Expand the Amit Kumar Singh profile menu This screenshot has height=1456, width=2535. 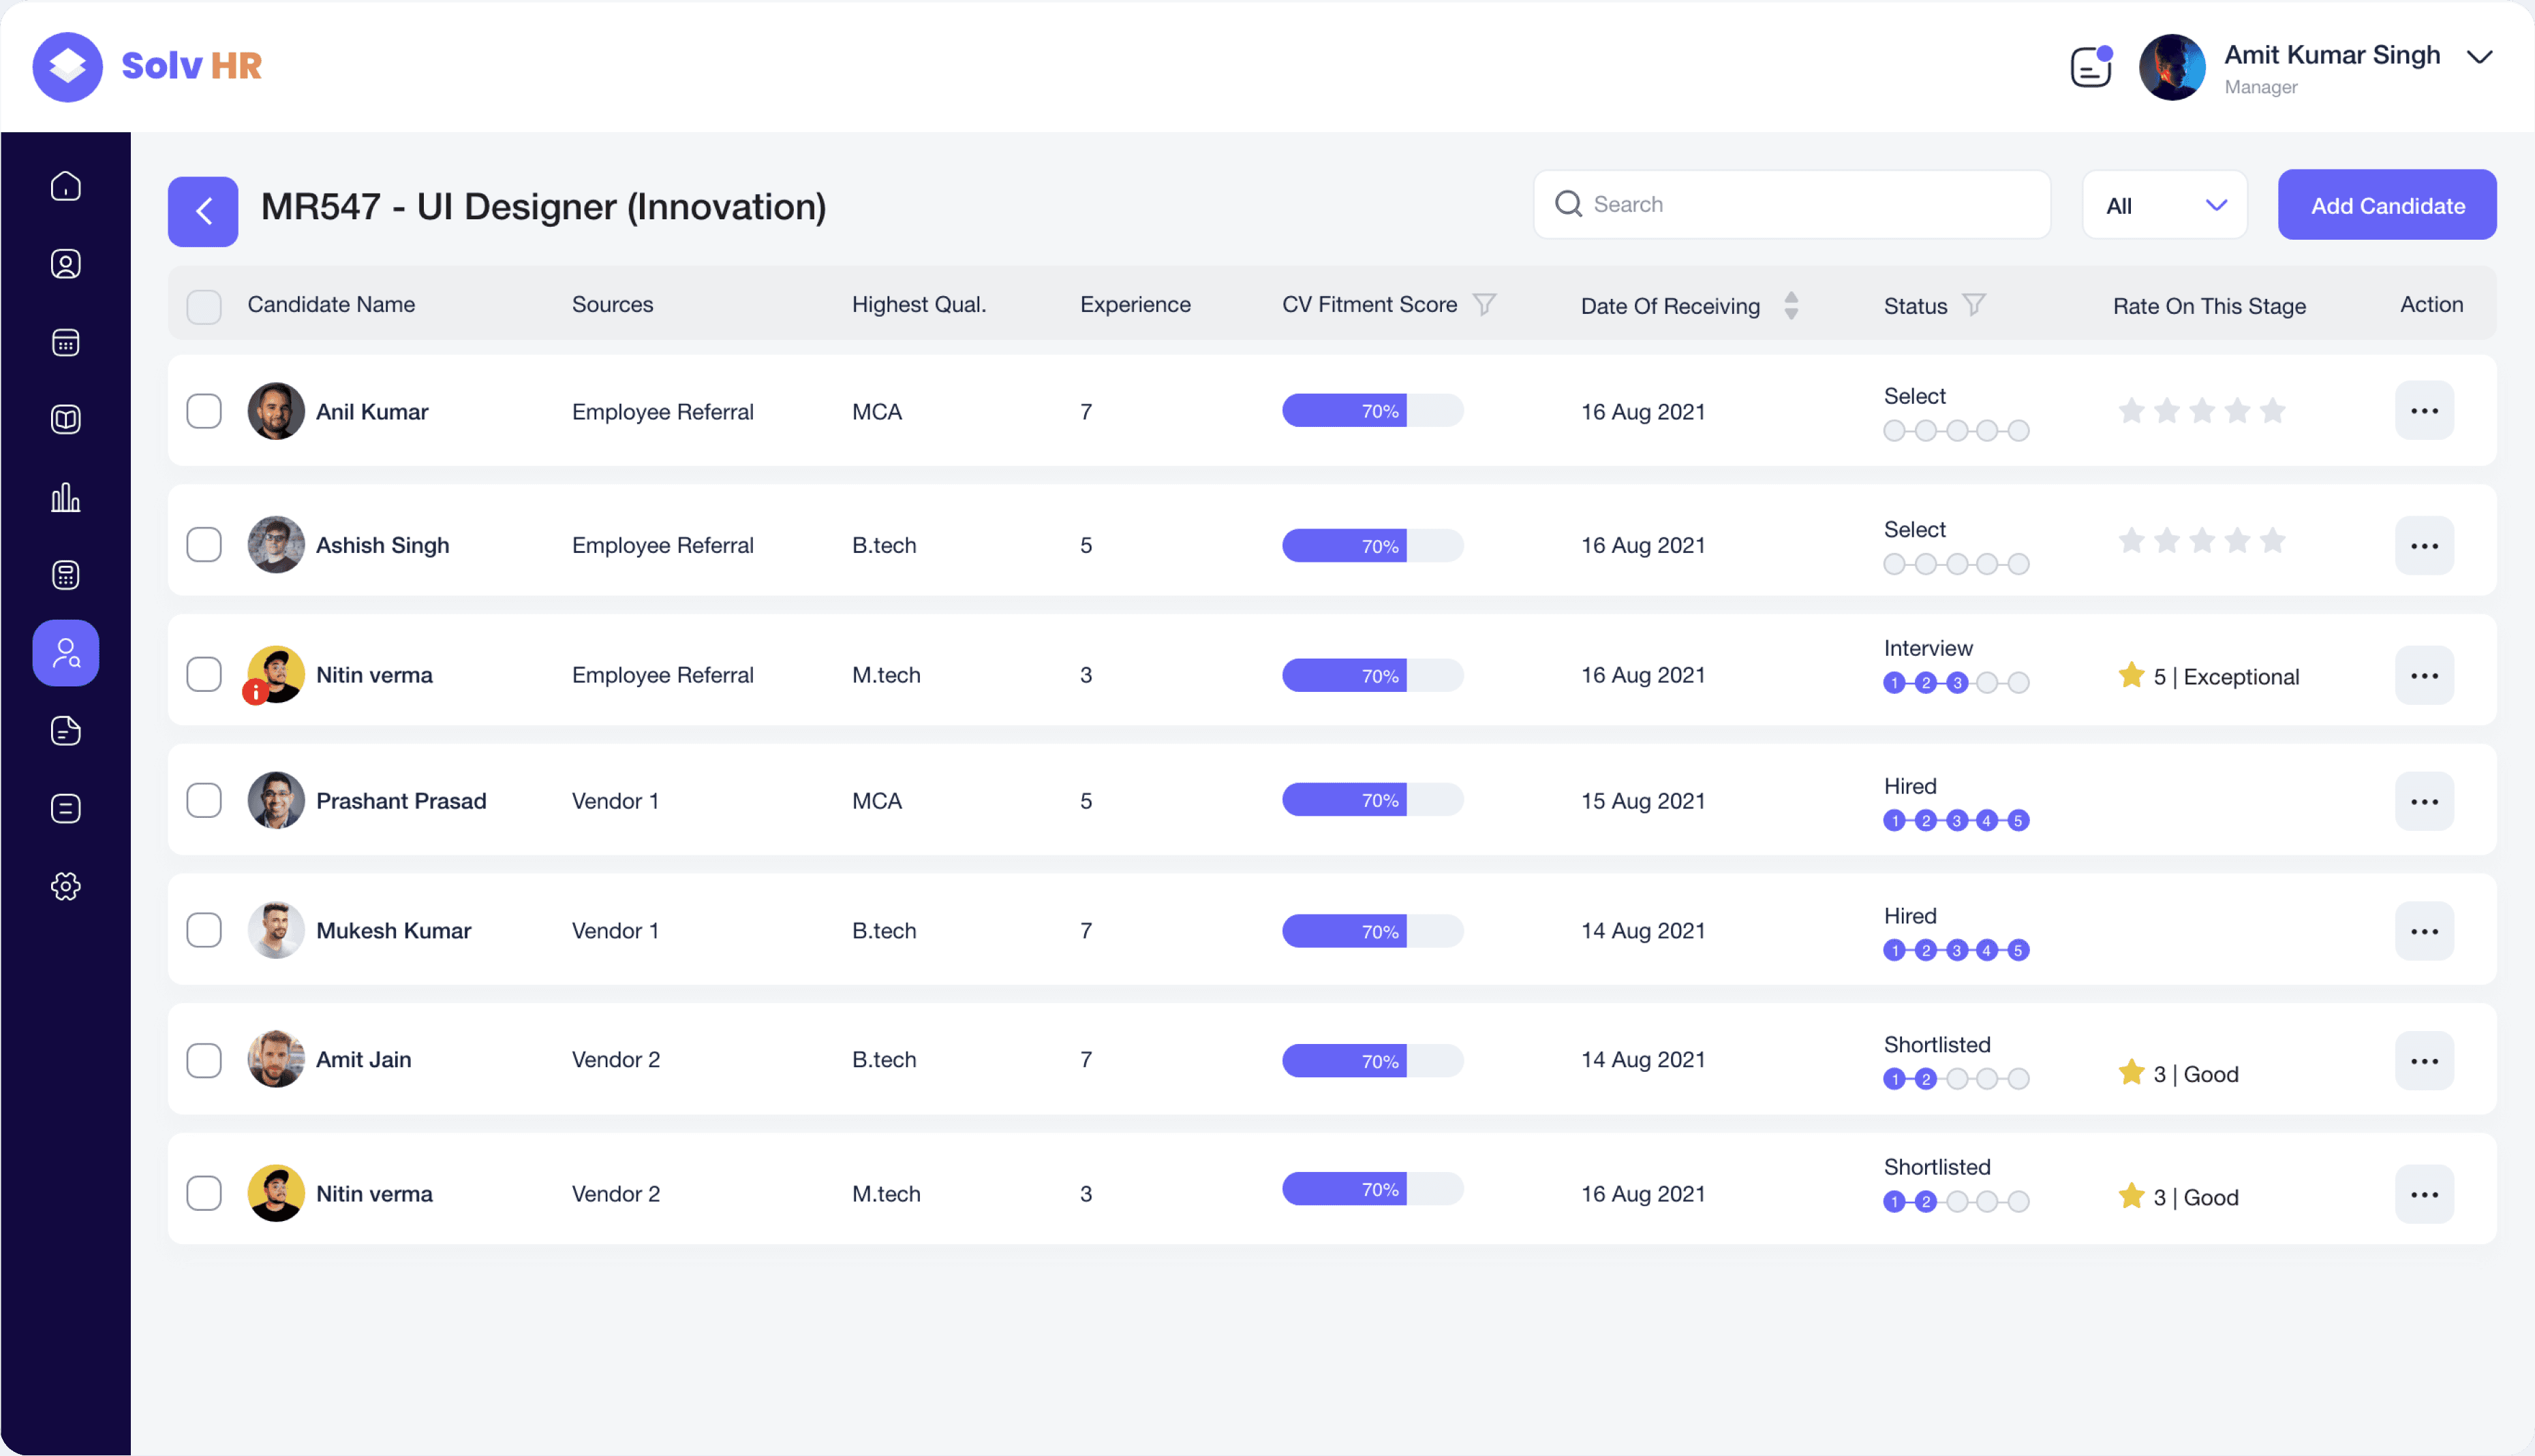[x=2480, y=57]
